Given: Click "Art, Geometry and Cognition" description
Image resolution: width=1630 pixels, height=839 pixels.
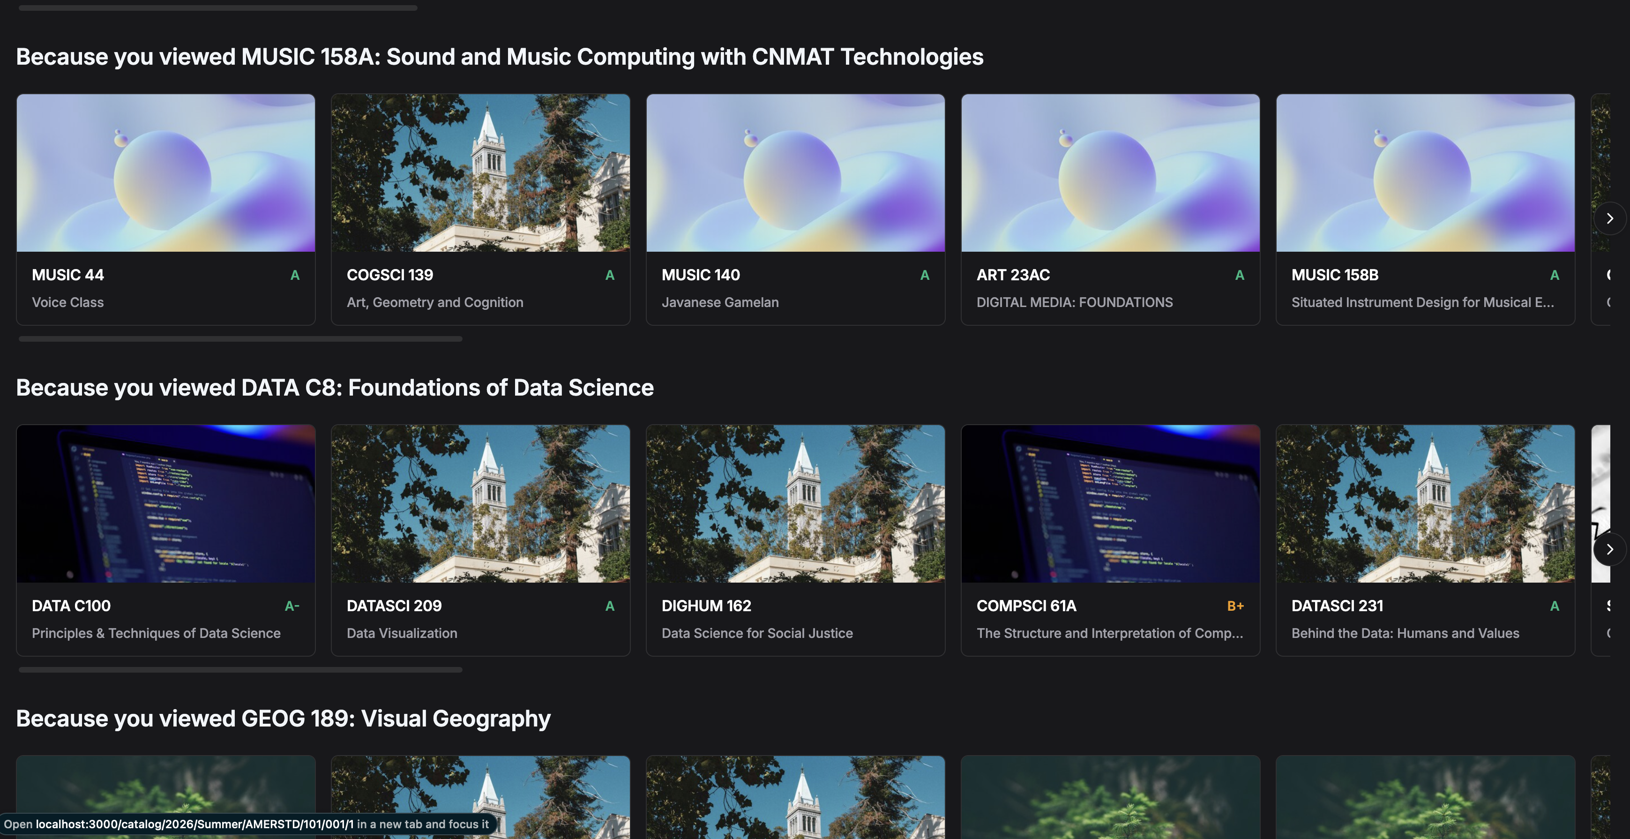Looking at the screenshot, I should point(435,302).
